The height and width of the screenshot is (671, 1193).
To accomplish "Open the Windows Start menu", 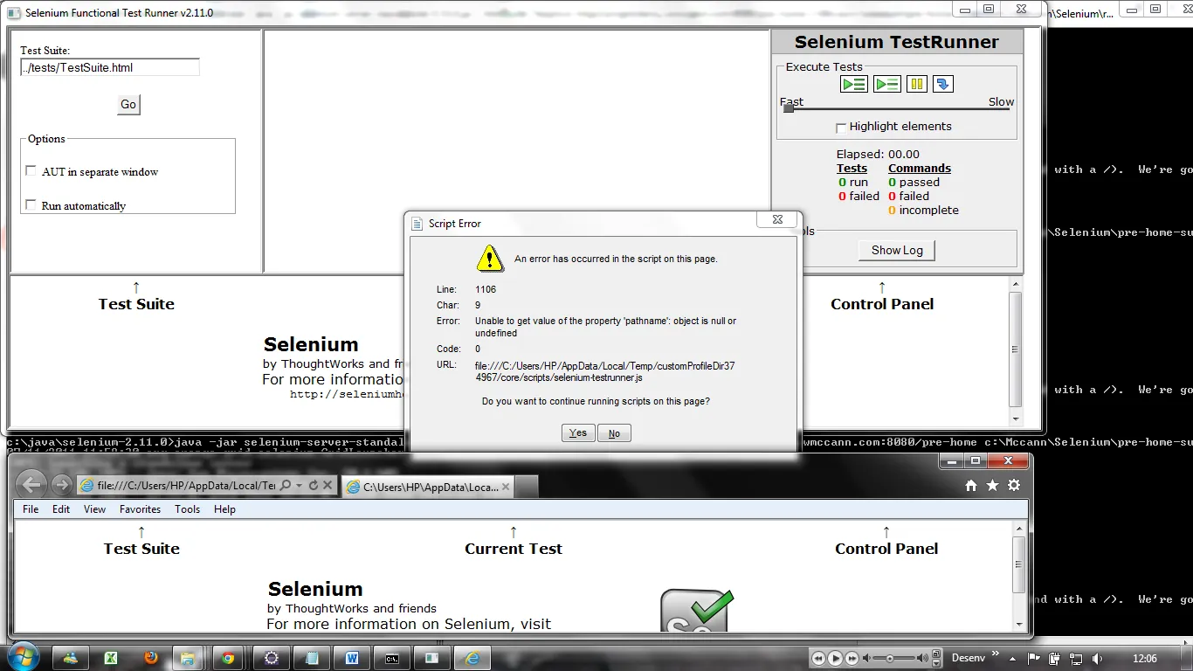I will (x=22, y=657).
